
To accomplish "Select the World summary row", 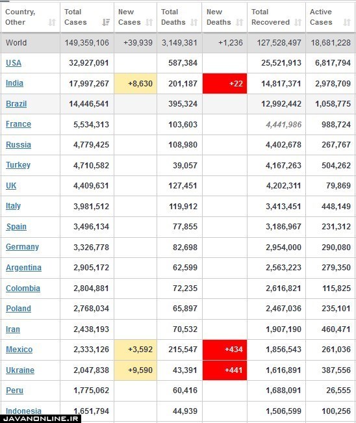I will point(178,43).
